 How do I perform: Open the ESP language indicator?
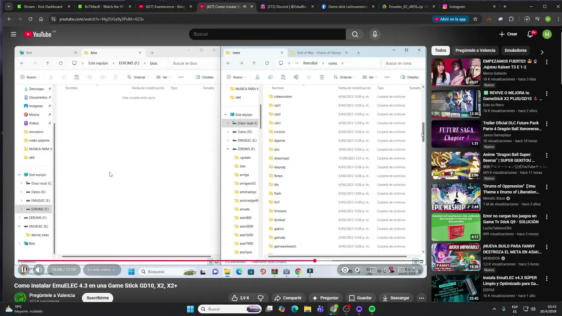point(515,309)
